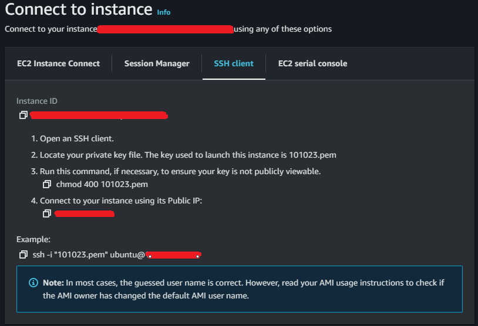Click the info icon in Note box
Image resolution: width=478 pixels, height=326 pixels.
coord(33,283)
